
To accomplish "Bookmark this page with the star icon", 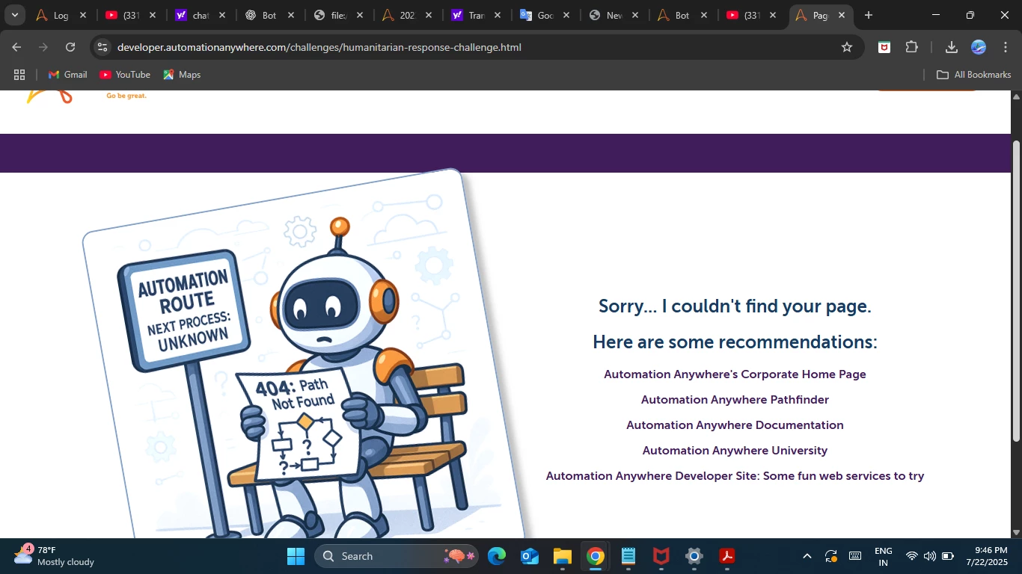I will point(847,47).
